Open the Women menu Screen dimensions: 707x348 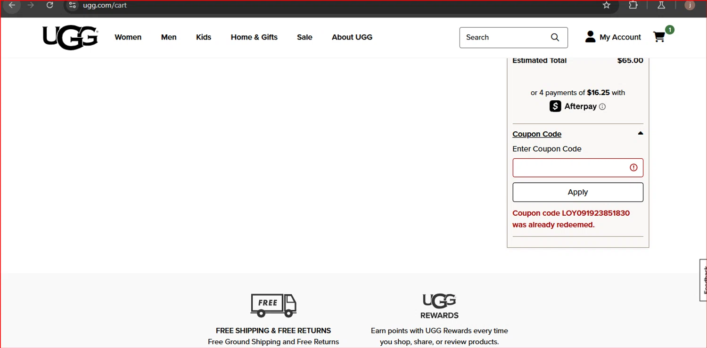click(128, 37)
